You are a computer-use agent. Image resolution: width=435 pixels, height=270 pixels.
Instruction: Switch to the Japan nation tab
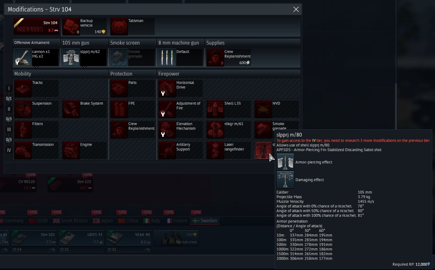pos(103,221)
